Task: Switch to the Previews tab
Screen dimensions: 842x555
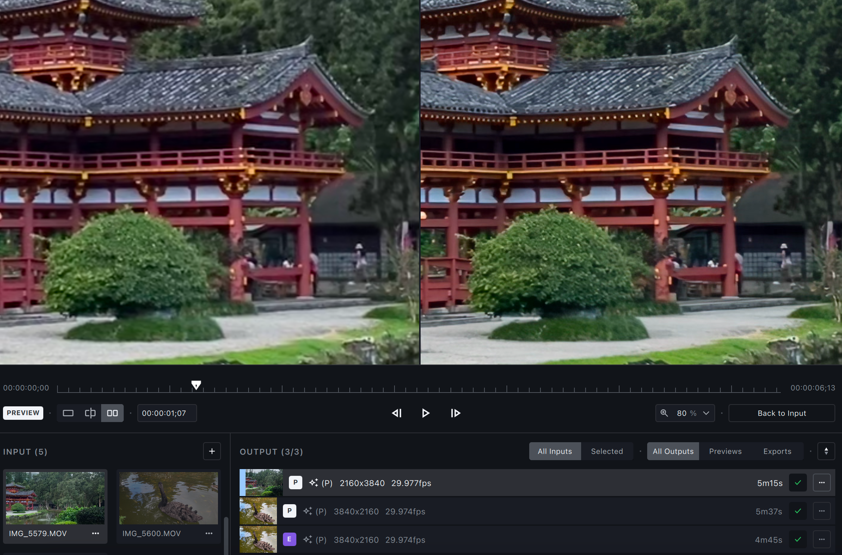Action: tap(725, 451)
